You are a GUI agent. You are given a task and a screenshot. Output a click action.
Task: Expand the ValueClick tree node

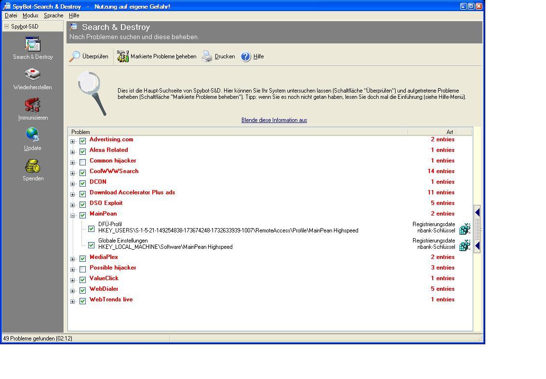click(72, 280)
